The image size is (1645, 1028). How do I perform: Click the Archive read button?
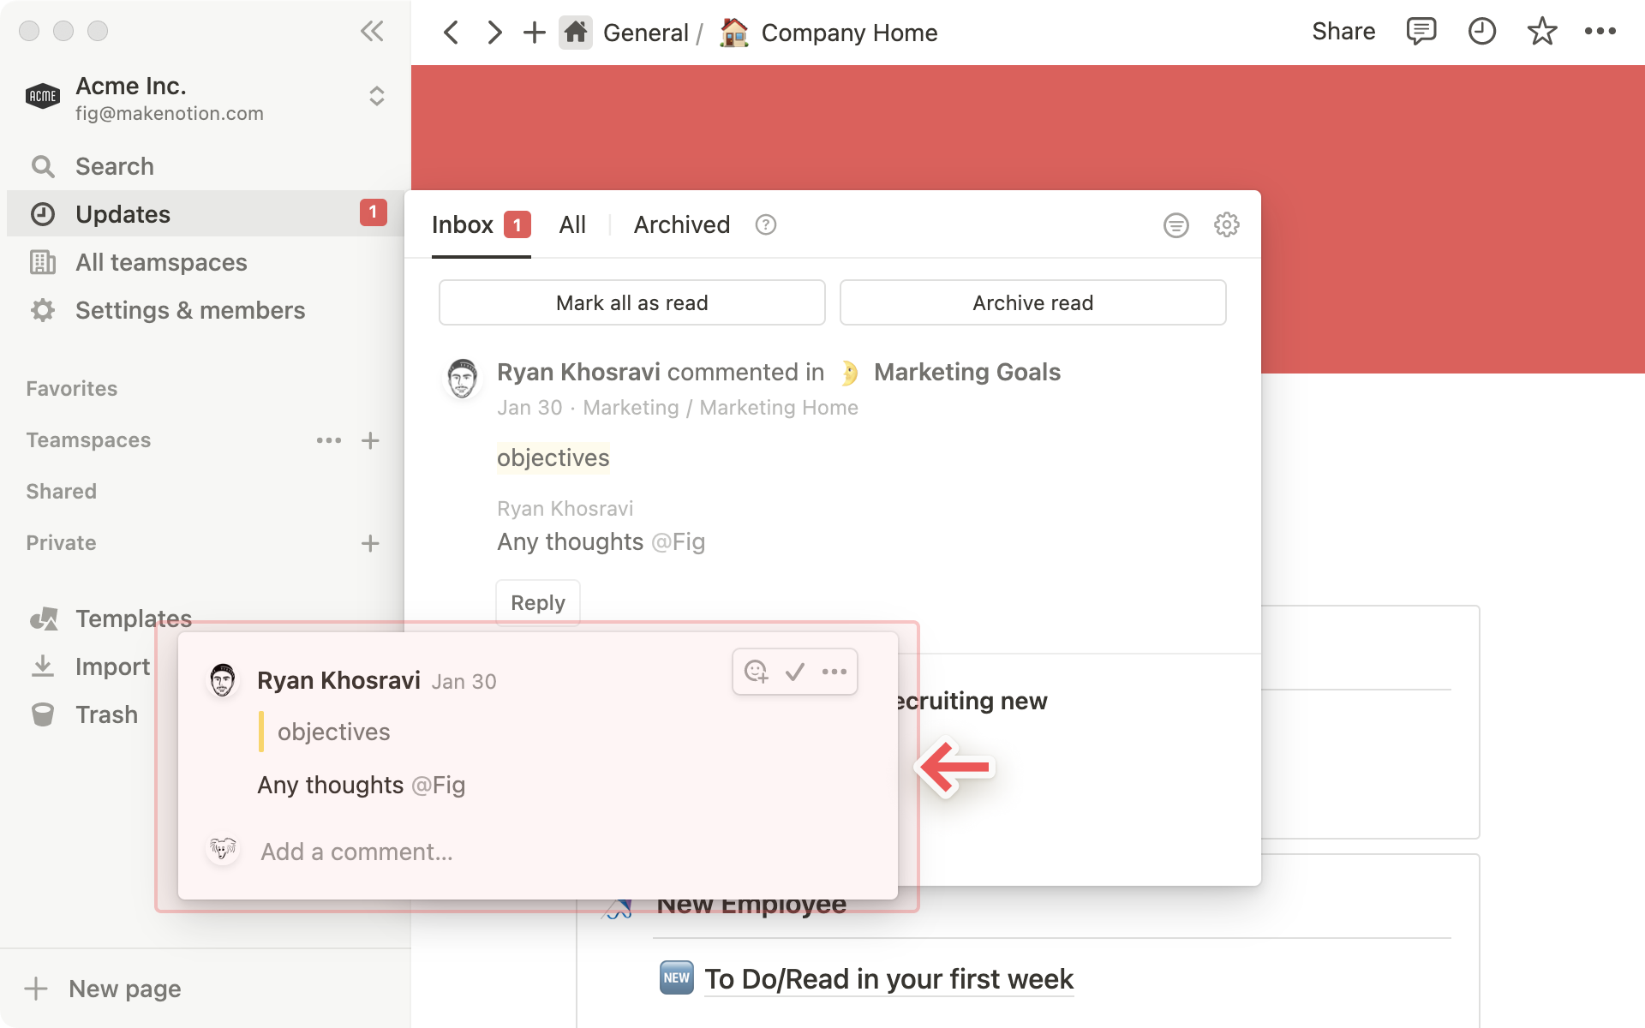click(1032, 303)
